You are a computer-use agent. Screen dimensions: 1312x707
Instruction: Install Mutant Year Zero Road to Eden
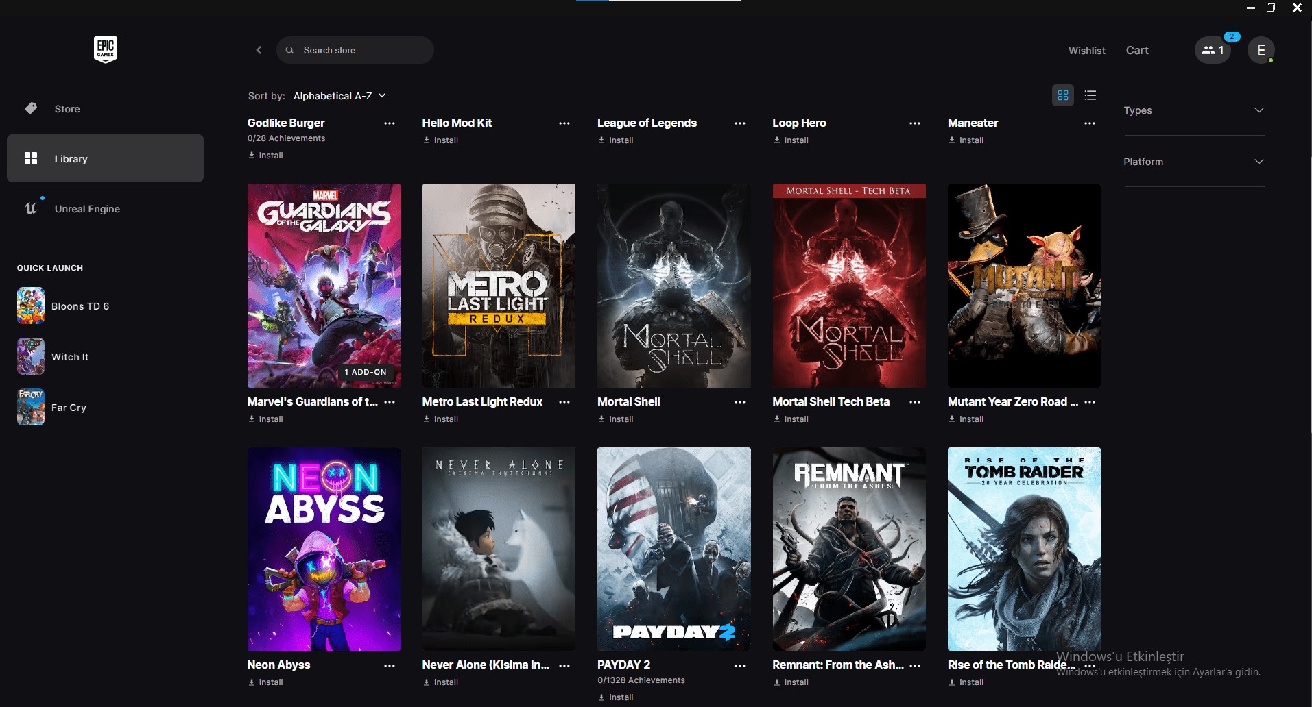click(966, 419)
